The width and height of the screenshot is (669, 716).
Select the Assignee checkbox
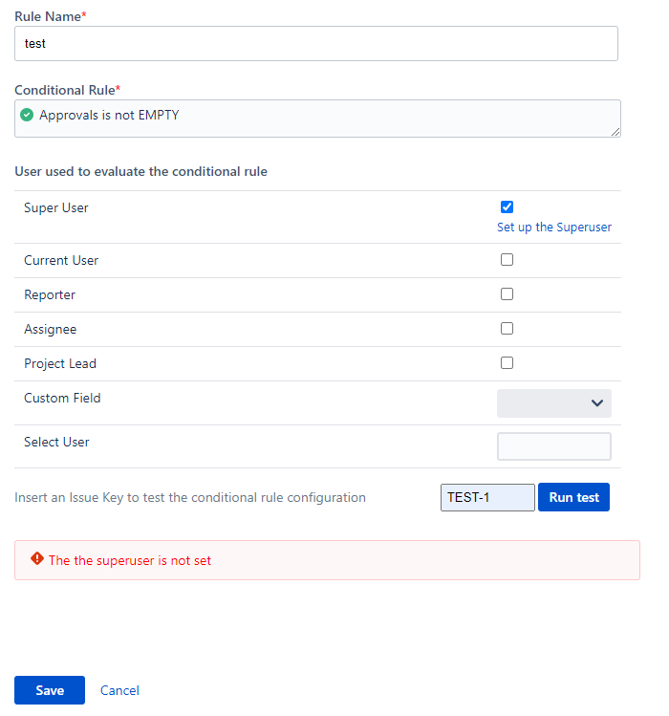pos(507,328)
